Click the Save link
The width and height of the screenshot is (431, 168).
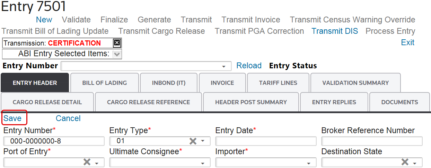[x=12, y=118]
